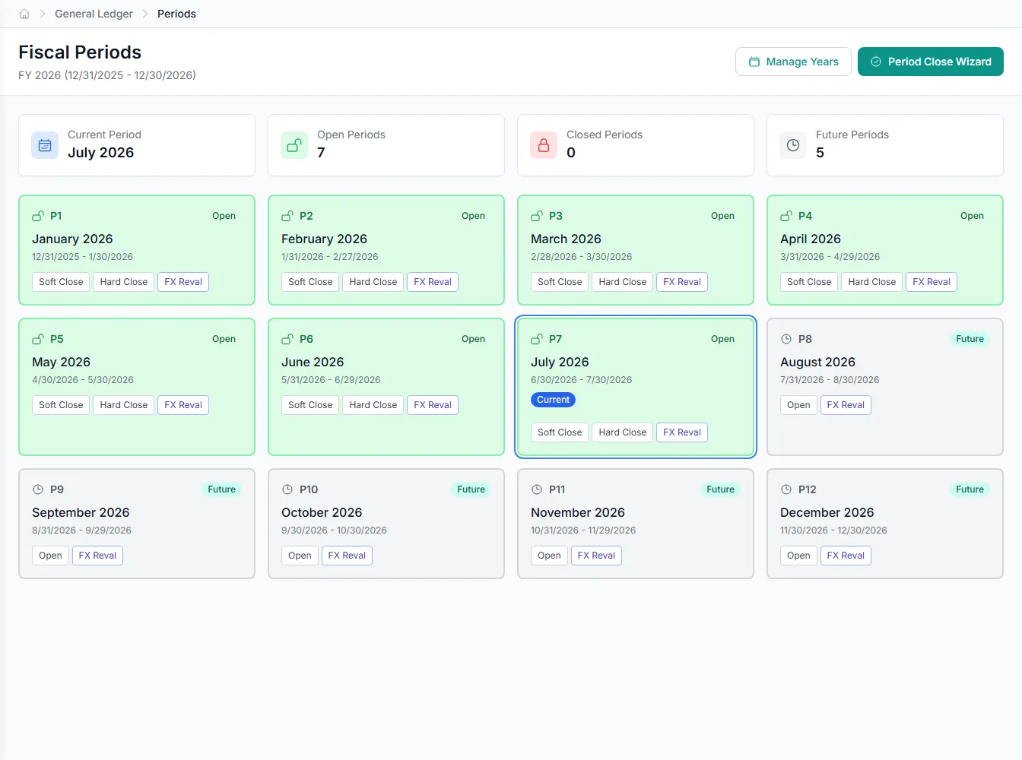Click the Future badge on P10 card
Viewport: 1022px width, 760px height.
point(471,489)
